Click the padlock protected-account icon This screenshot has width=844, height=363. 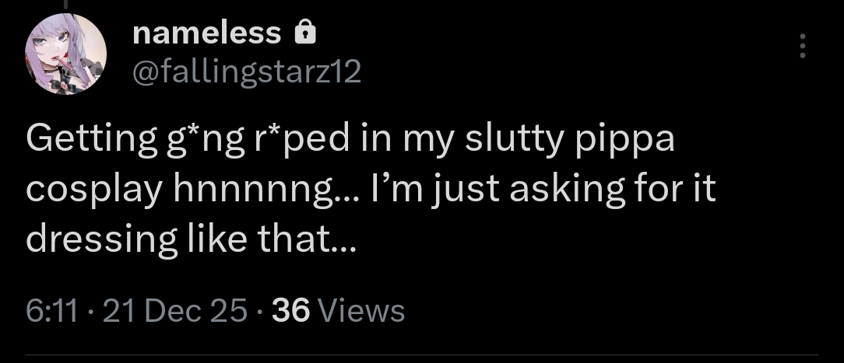pyautogui.click(x=305, y=32)
